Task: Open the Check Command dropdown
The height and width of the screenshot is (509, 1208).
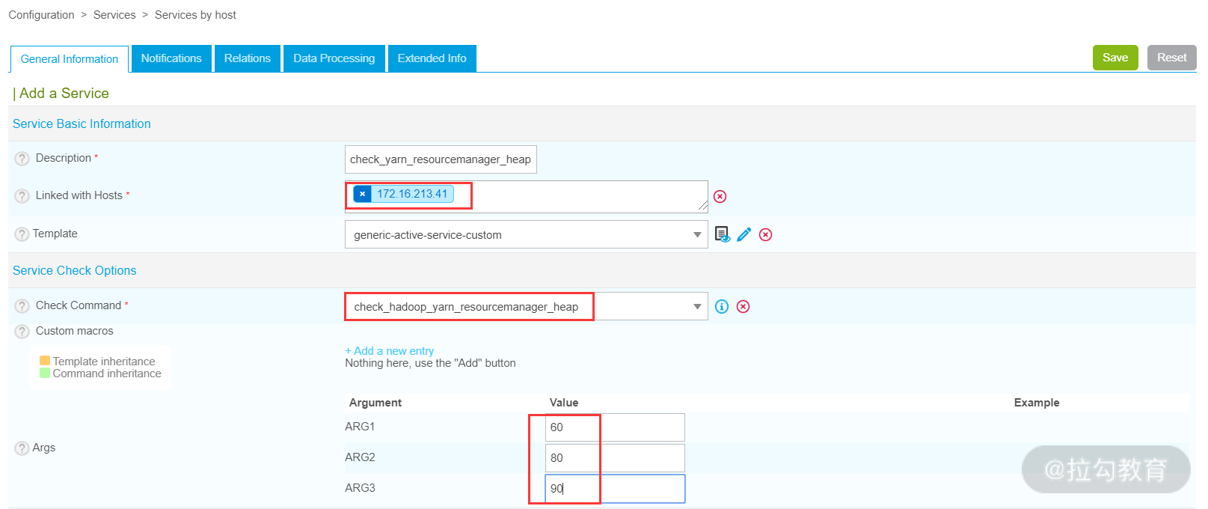Action: (x=527, y=306)
